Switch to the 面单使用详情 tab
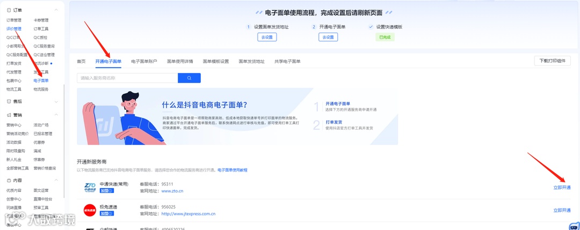Screen dimensions: 580x230 [180, 61]
